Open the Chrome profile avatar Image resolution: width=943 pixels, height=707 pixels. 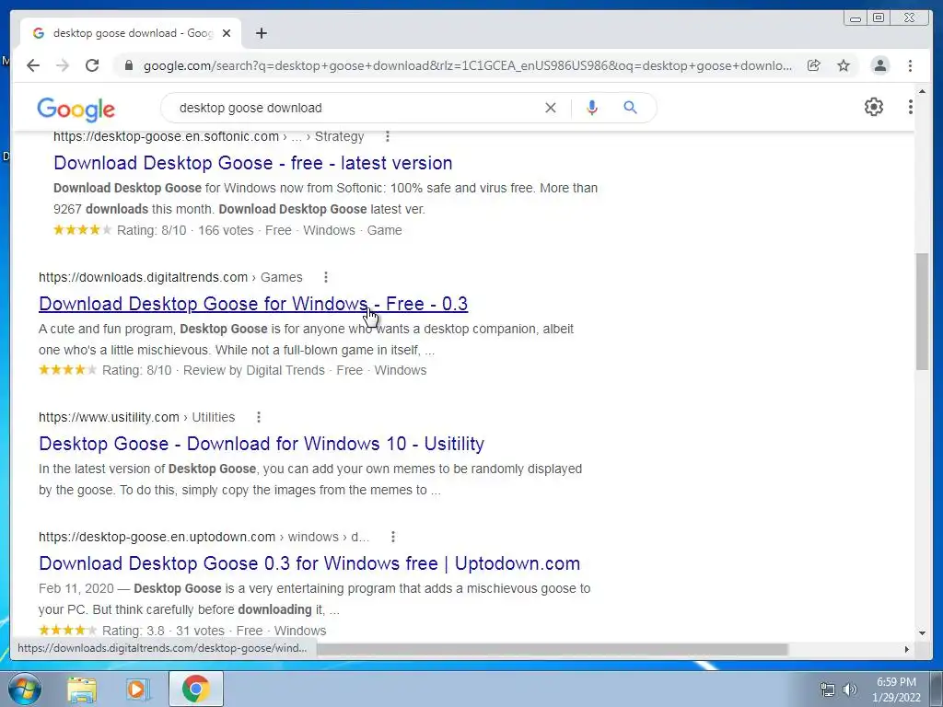click(879, 65)
